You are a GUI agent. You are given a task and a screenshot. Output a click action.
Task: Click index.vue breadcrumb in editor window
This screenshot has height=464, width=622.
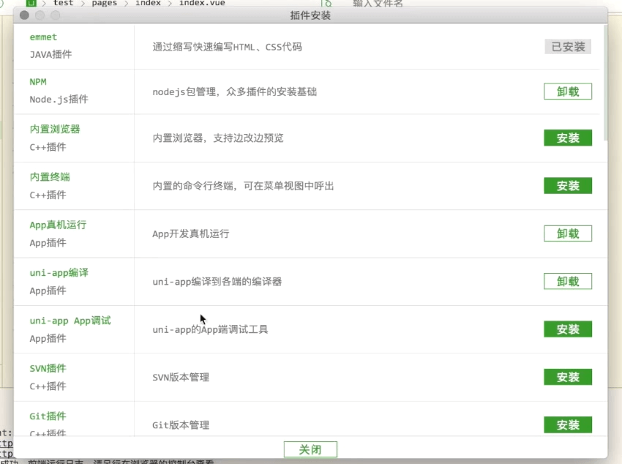(x=202, y=3)
